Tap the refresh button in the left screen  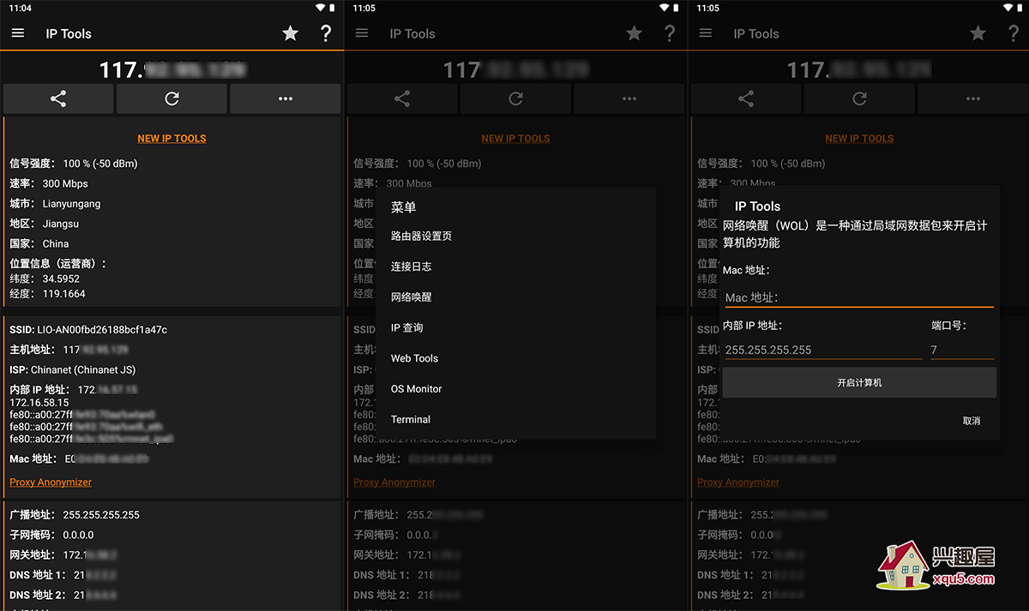click(x=171, y=99)
